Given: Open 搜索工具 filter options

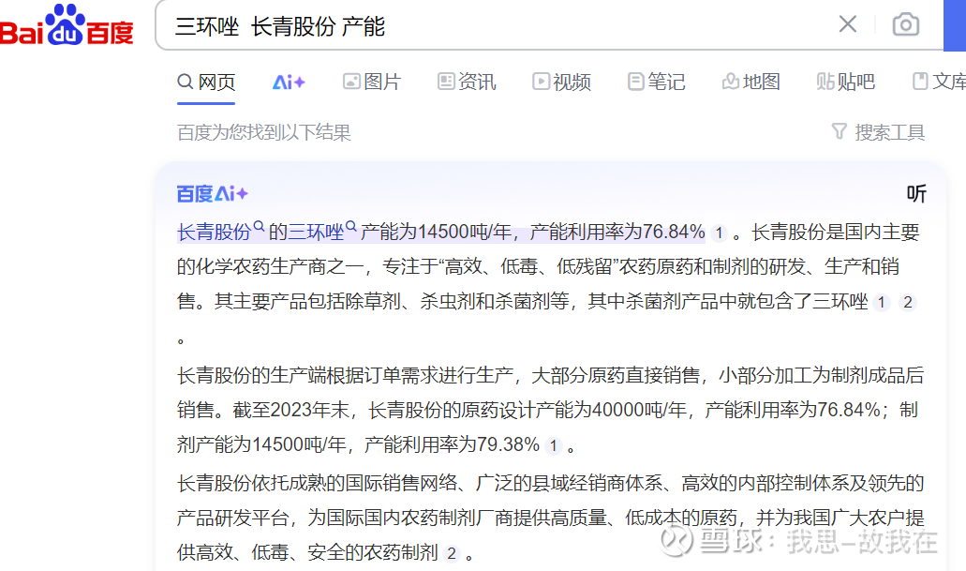Looking at the screenshot, I should point(879,132).
